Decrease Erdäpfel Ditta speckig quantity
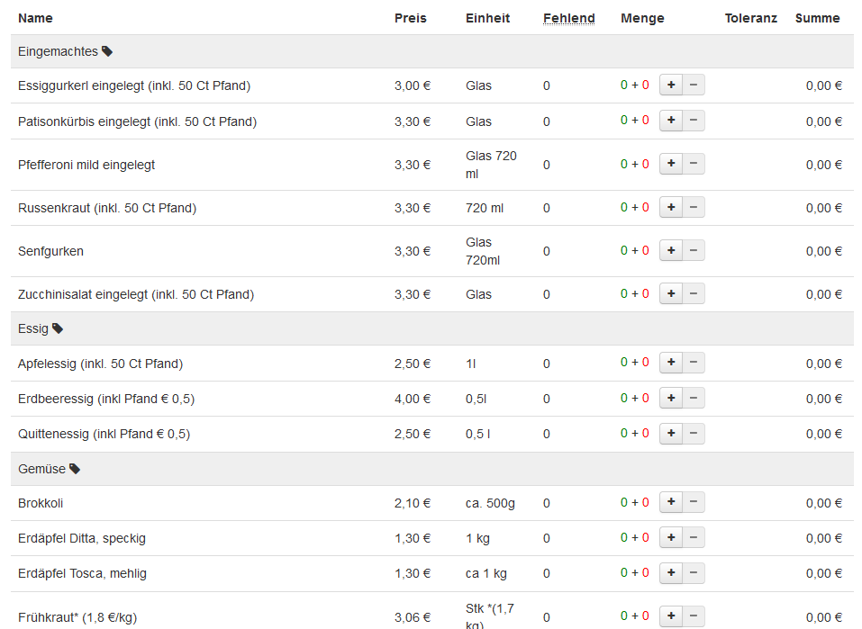 694,538
